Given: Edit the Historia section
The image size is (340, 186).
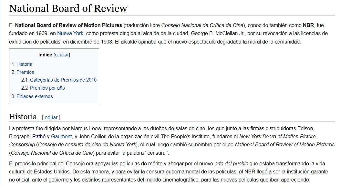Looking at the screenshot, I should click(51, 117).
